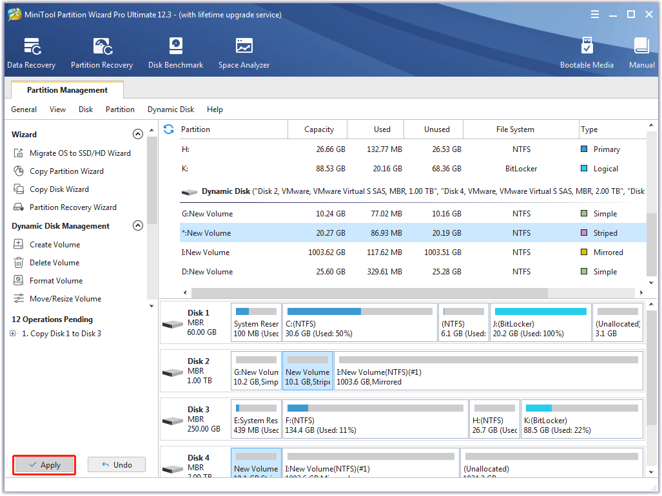Click the Striped type purple swatch
The height and width of the screenshot is (496, 662).
click(584, 233)
